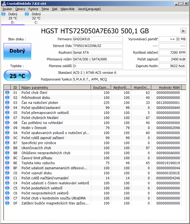Open the Nápověda menu

click(67, 9)
